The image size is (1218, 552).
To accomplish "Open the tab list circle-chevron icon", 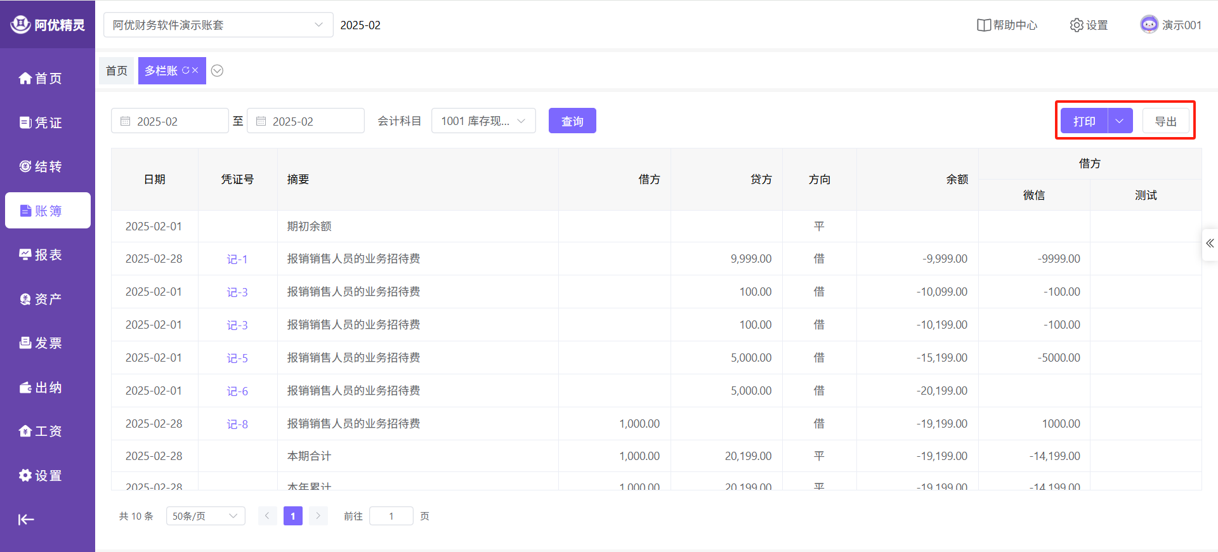I will 217,70.
